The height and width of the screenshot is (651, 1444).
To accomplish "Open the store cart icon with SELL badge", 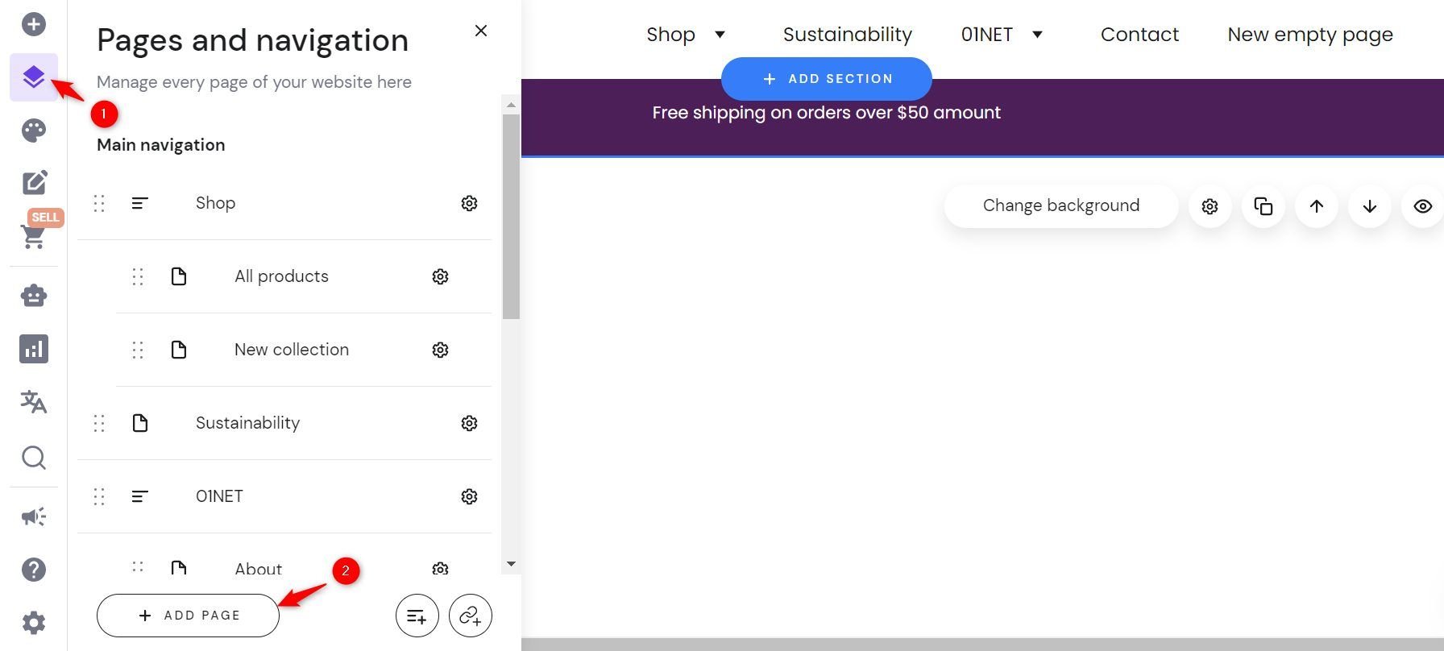I will (x=34, y=235).
